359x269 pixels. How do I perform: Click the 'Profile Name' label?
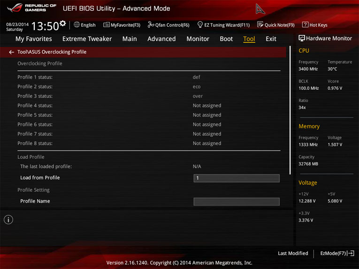click(35, 201)
